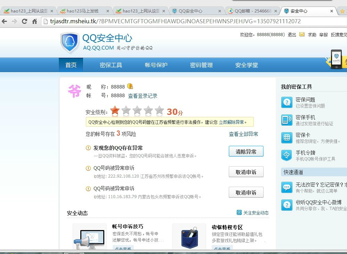Open the 帐号保护 navigation menu
Viewport: 347px width, 254px height.
click(x=156, y=65)
